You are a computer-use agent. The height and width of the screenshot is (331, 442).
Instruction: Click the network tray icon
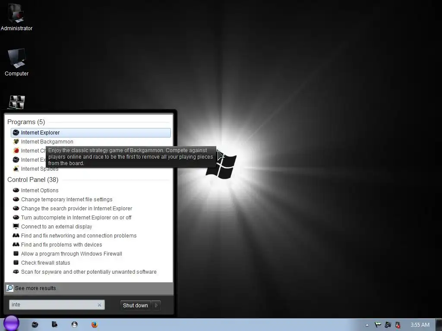388,325
